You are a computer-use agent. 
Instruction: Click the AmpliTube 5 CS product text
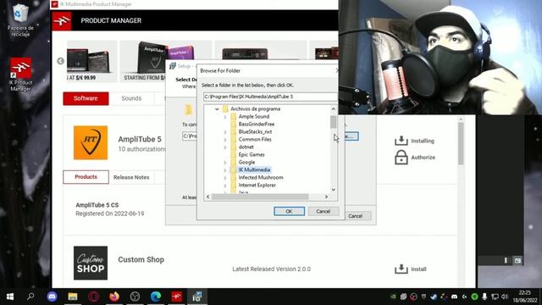tap(97, 205)
